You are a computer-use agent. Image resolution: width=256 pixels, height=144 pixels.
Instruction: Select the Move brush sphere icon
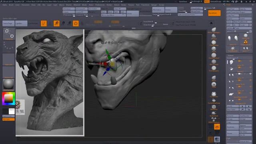(214, 78)
